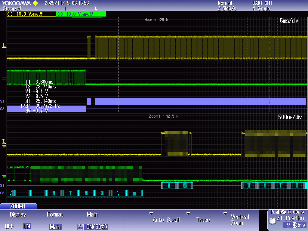The width and height of the screenshot is (308, 231).
Task: Expand the Auto Scroll submenu
Action: [166, 220]
